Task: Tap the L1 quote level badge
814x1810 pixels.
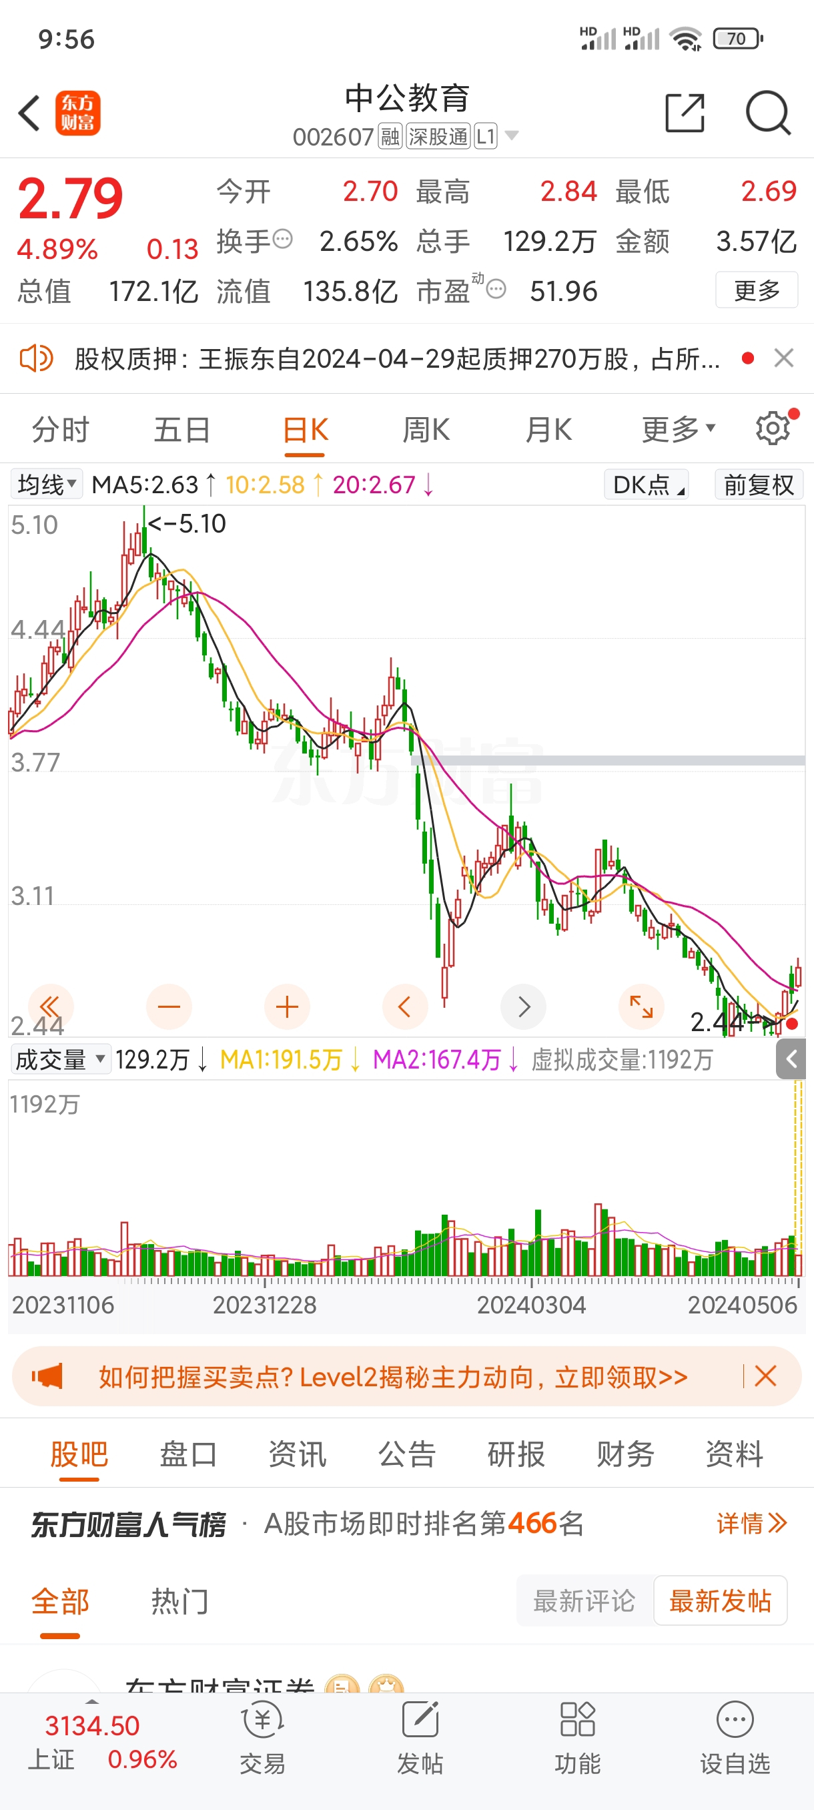Action: click(486, 136)
